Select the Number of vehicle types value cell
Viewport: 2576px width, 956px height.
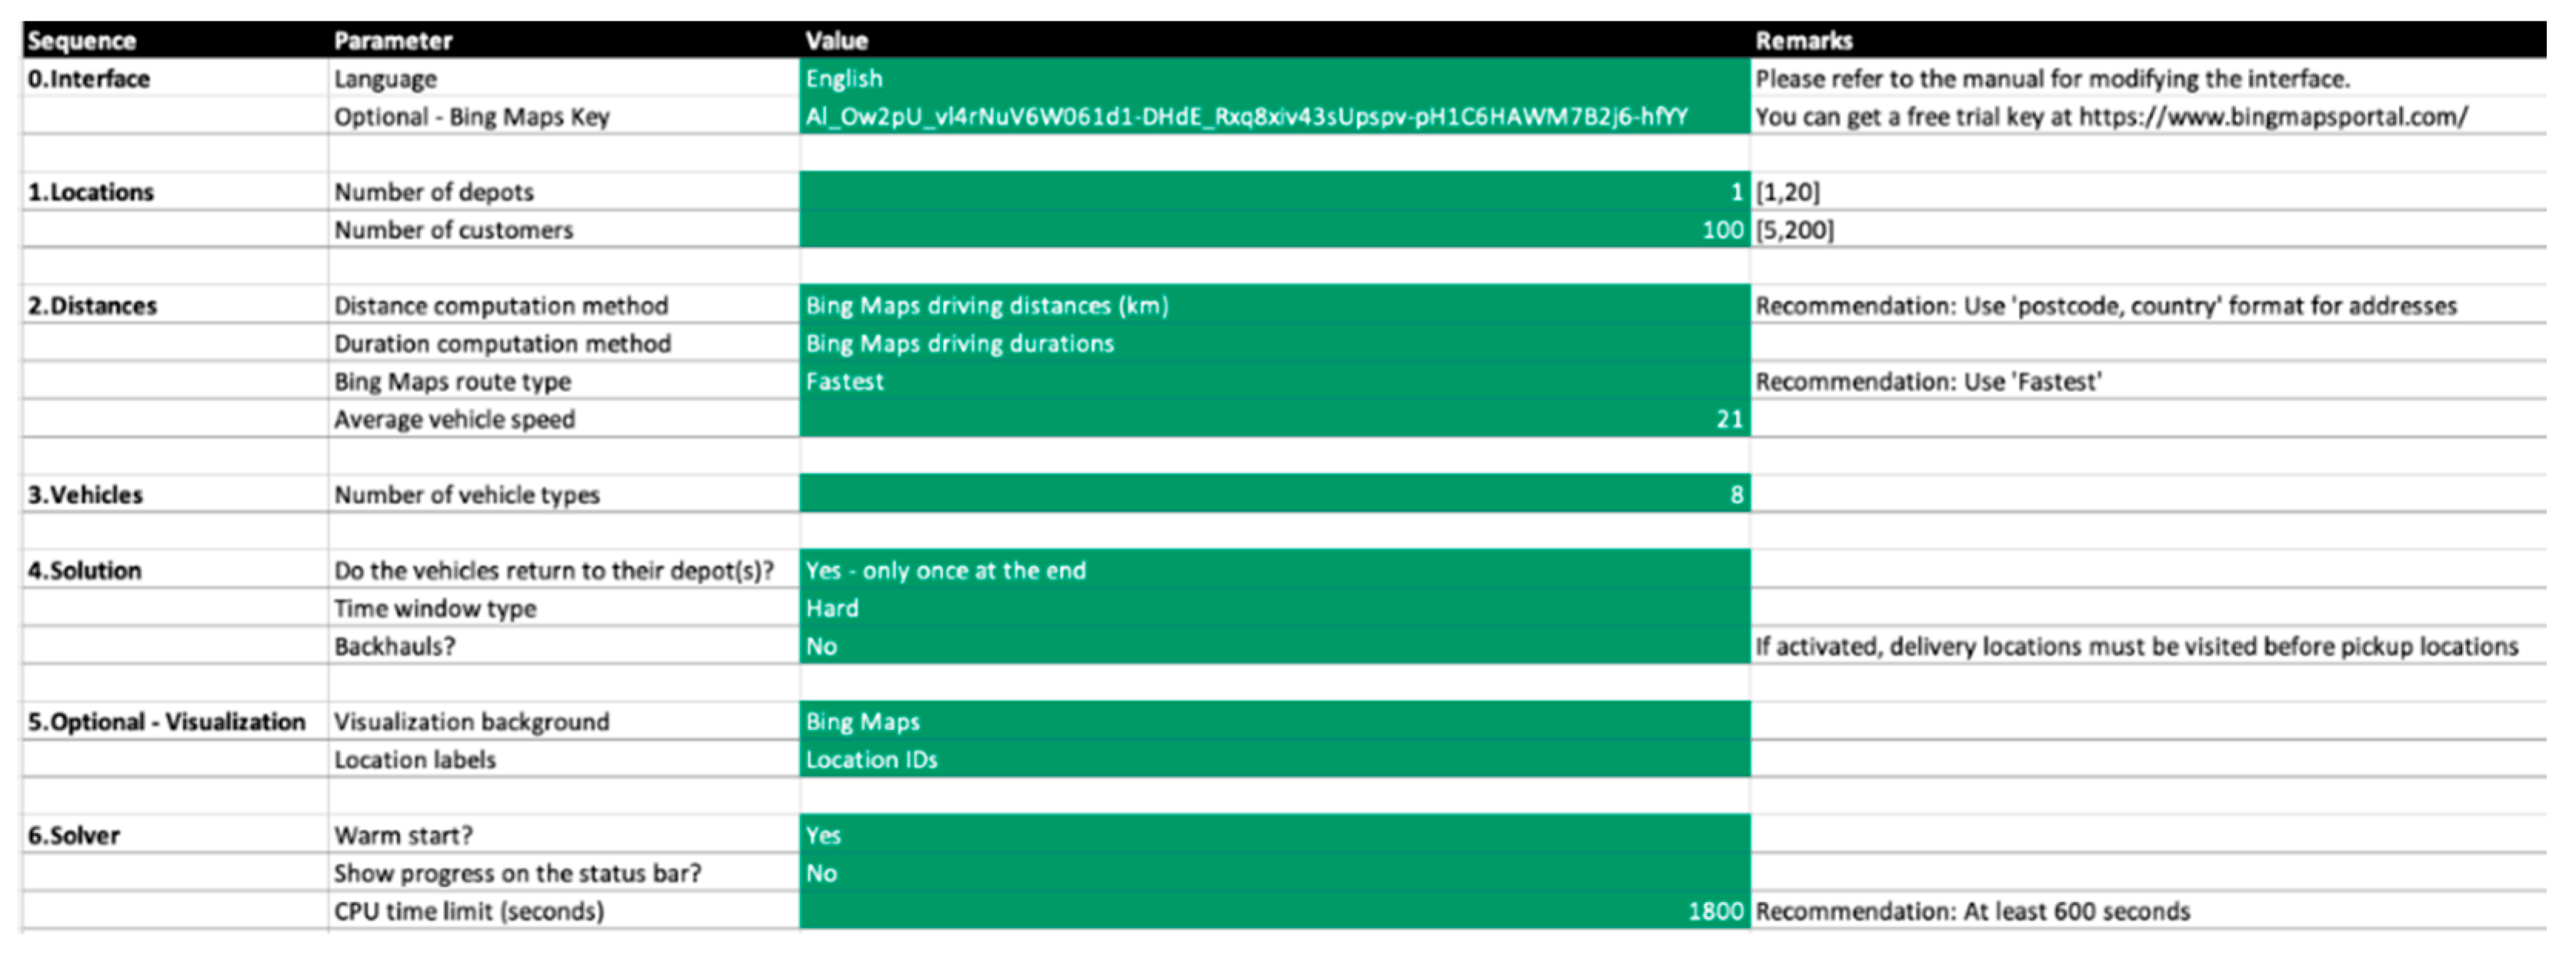(1274, 493)
